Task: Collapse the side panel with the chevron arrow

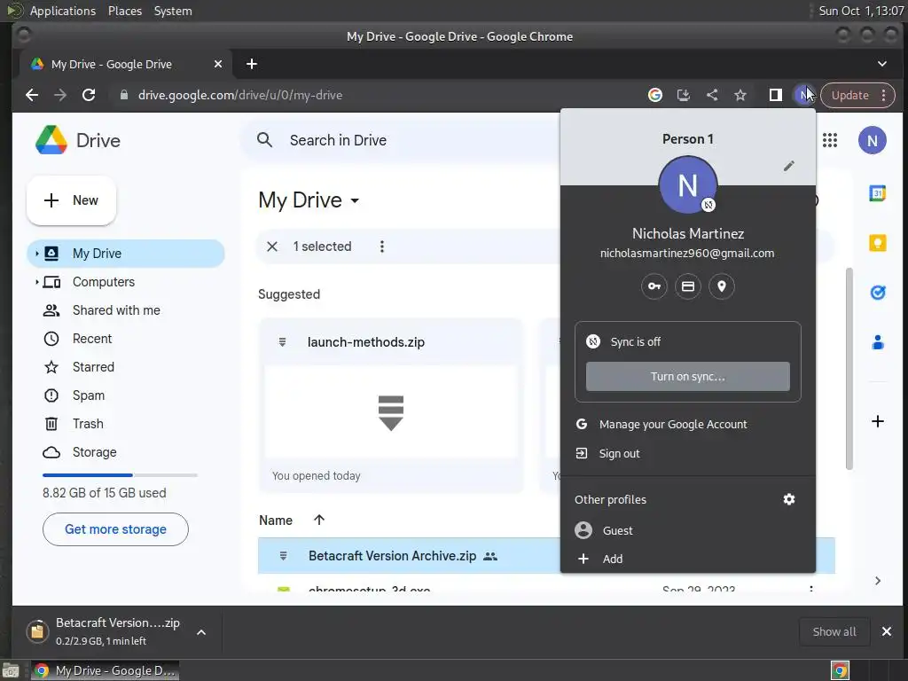Action: [x=877, y=581]
